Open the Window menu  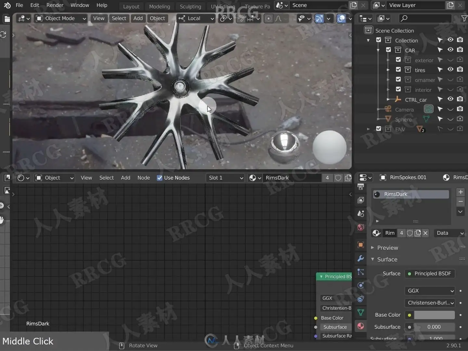(x=80, y=5)
